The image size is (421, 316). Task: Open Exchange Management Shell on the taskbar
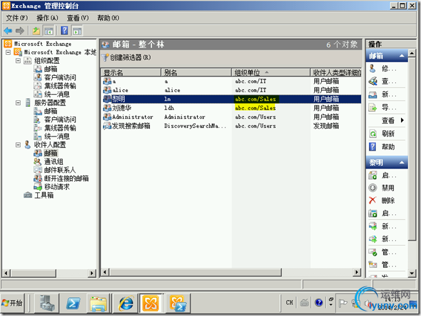point(178,303)
